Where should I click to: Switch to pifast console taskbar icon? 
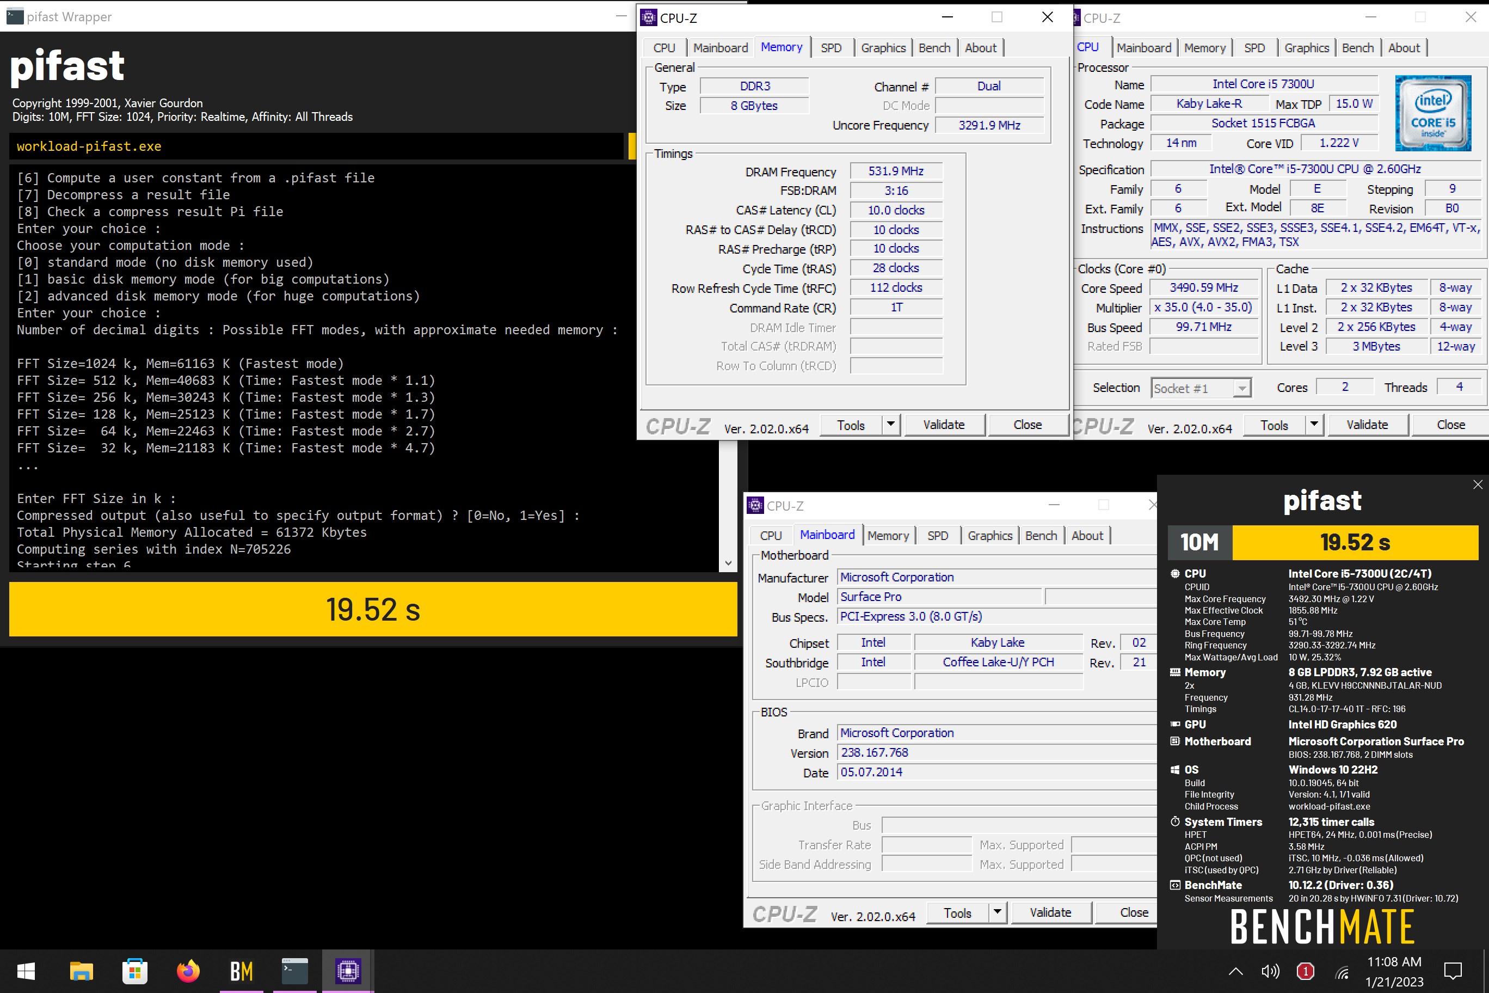(x=294, y=970)
